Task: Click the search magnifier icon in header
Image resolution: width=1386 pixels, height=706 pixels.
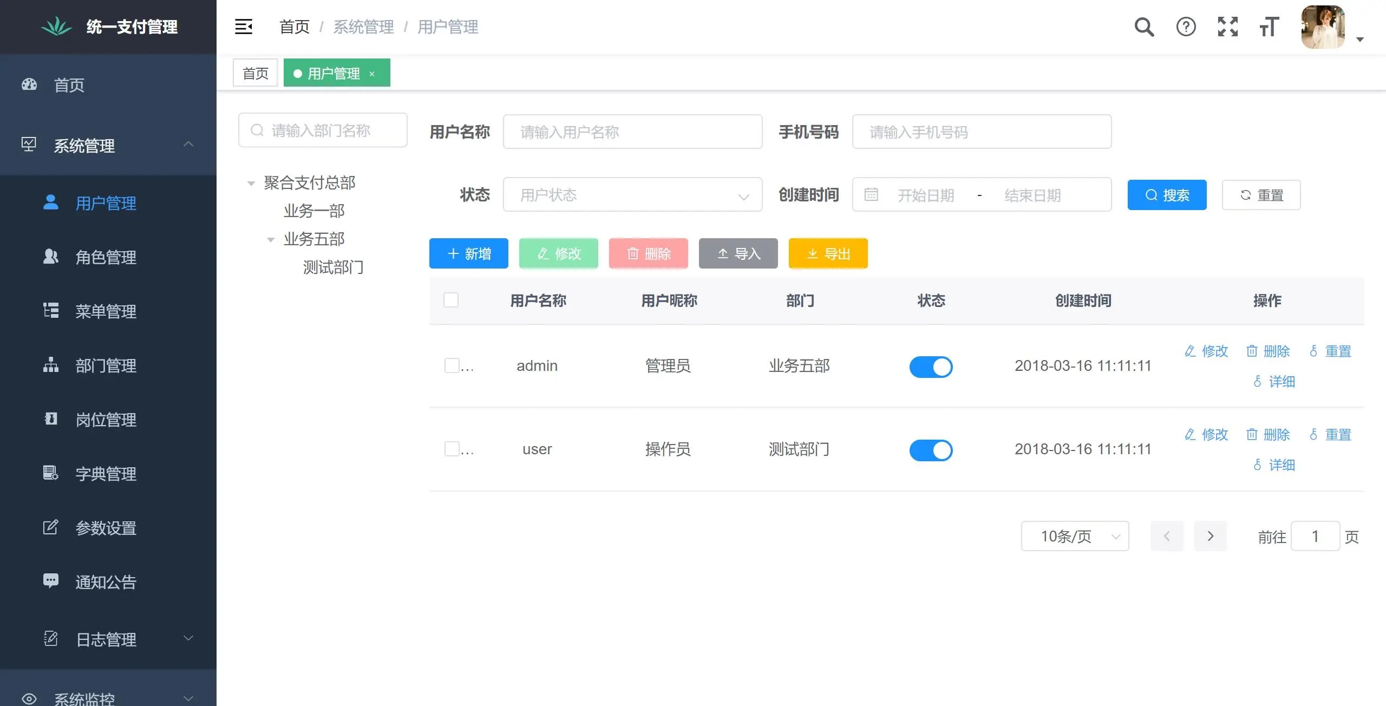Action: [1144, 27]
